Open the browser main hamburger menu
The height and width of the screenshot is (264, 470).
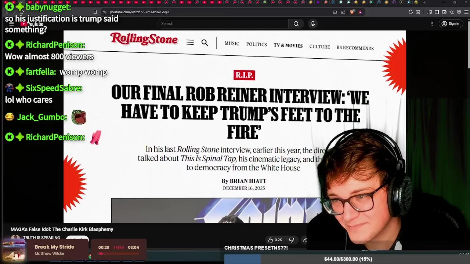click(x=466, y=12)
